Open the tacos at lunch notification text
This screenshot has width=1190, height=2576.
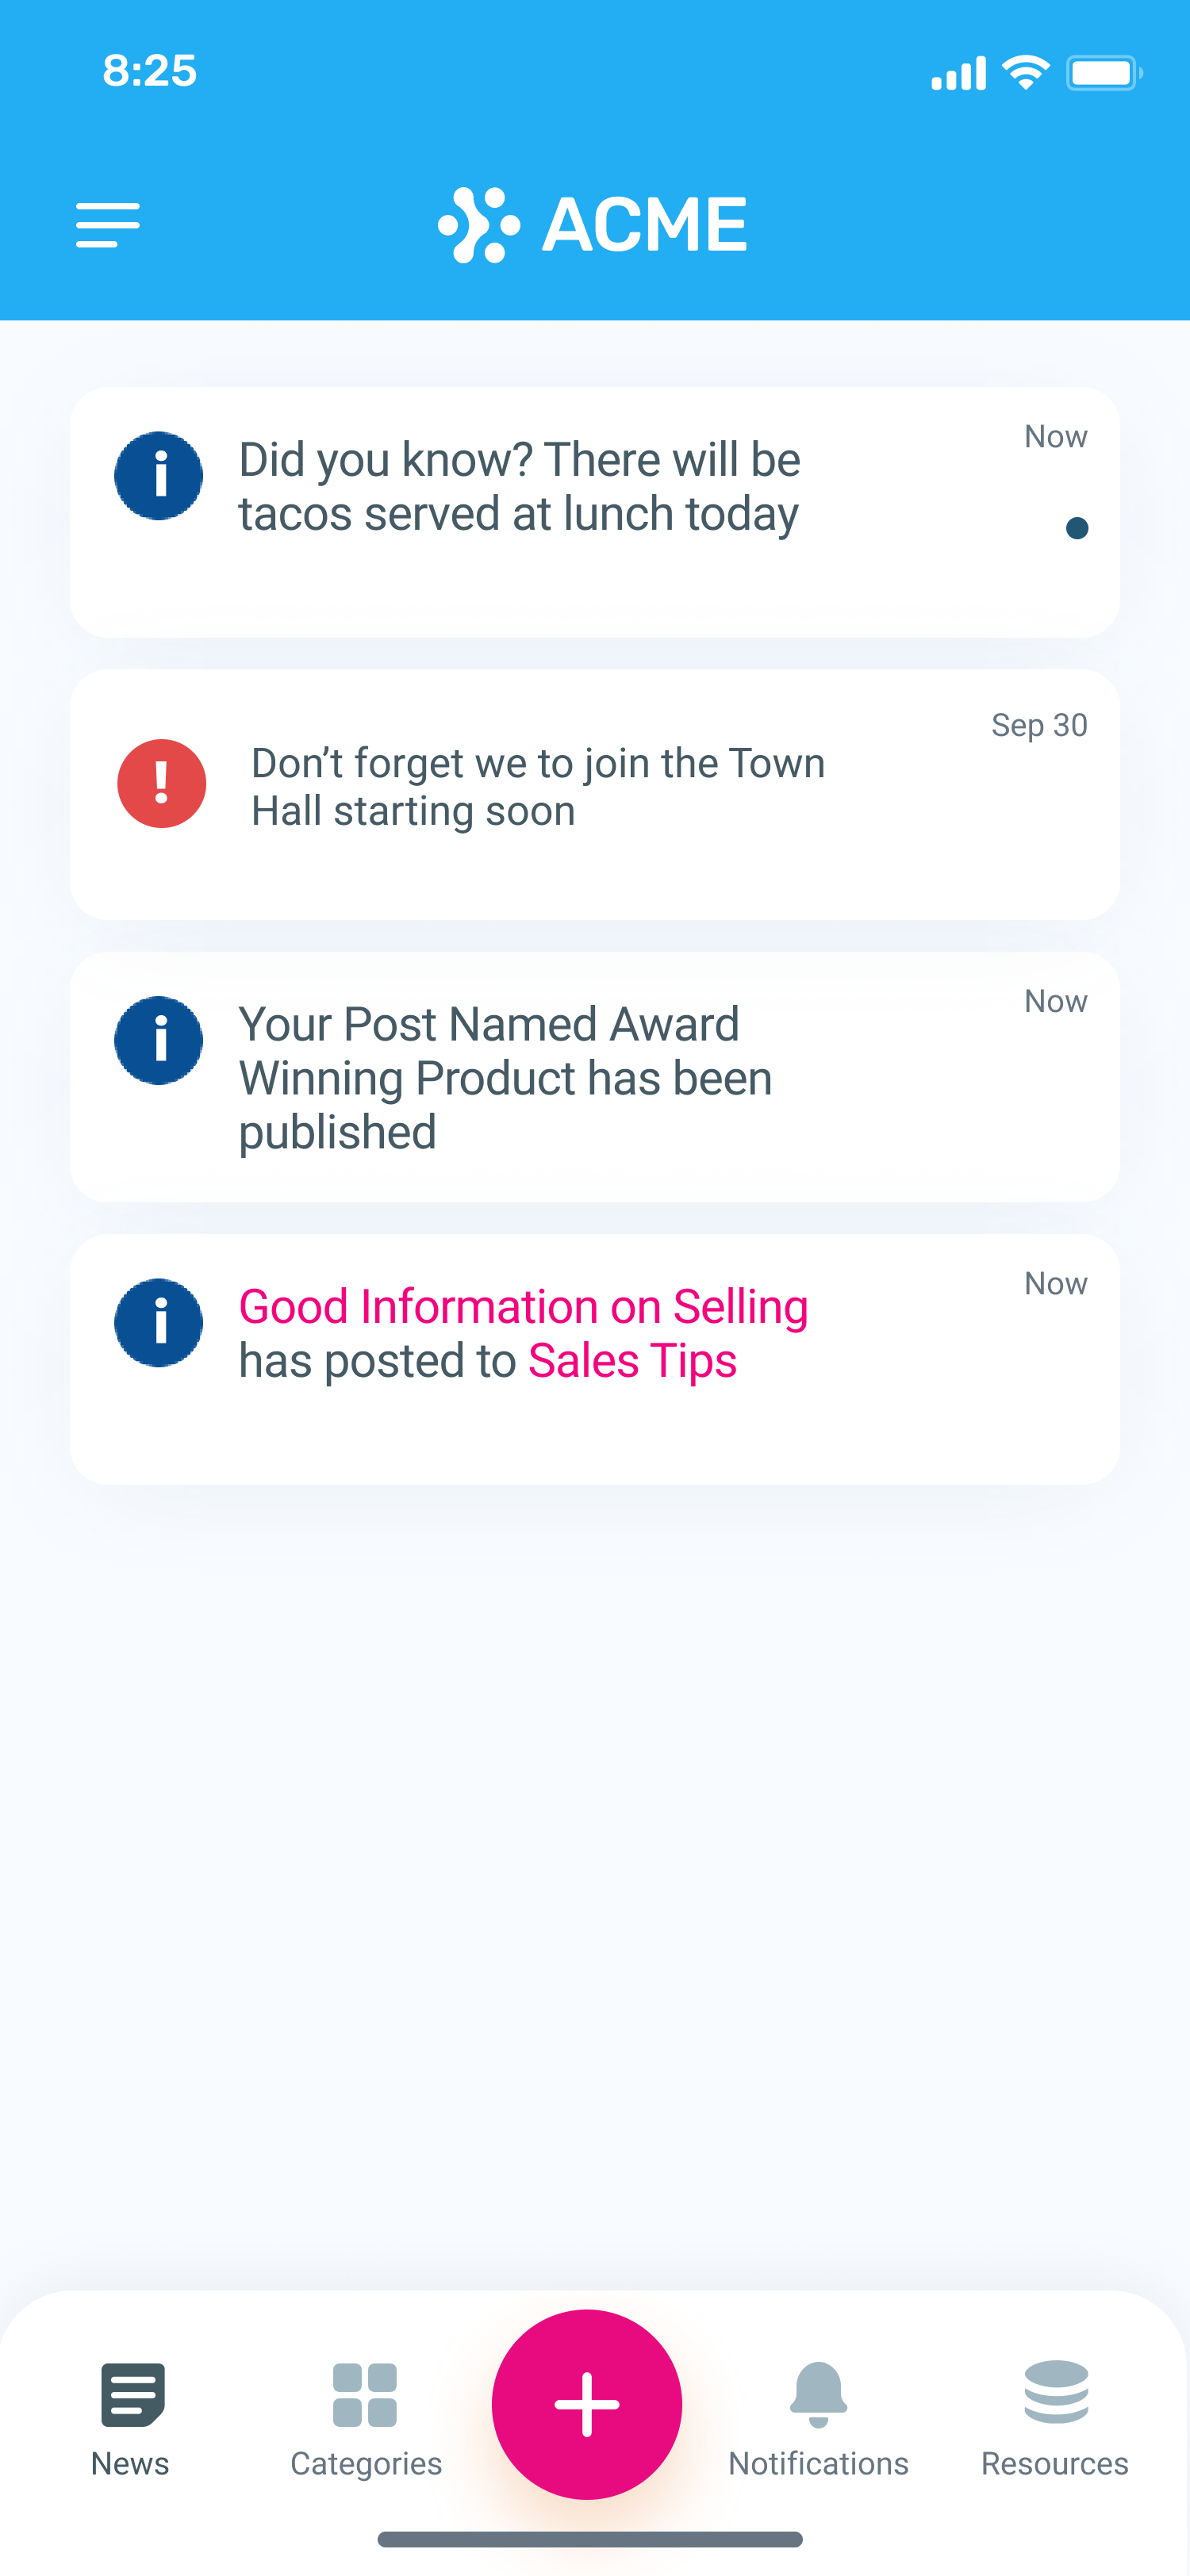(x=519, y=487)
